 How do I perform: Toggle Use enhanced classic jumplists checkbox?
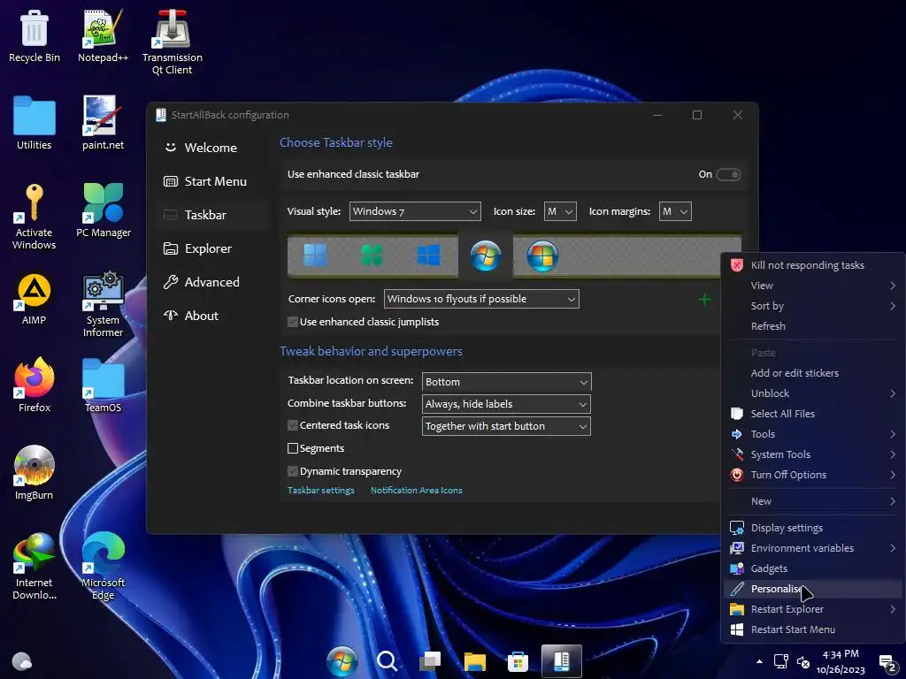coord(293,322)
